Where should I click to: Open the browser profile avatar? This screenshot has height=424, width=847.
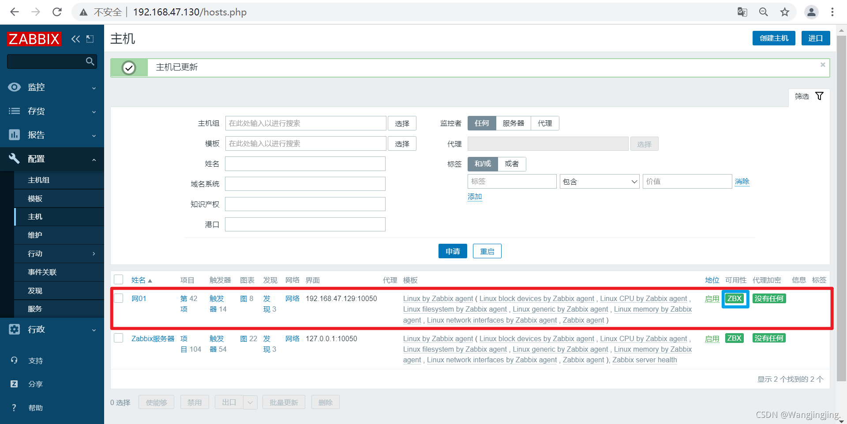tap(811, 12)
